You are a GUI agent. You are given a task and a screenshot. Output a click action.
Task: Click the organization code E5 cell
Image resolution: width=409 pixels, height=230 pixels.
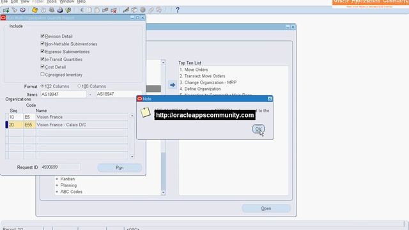pos(29,117)
